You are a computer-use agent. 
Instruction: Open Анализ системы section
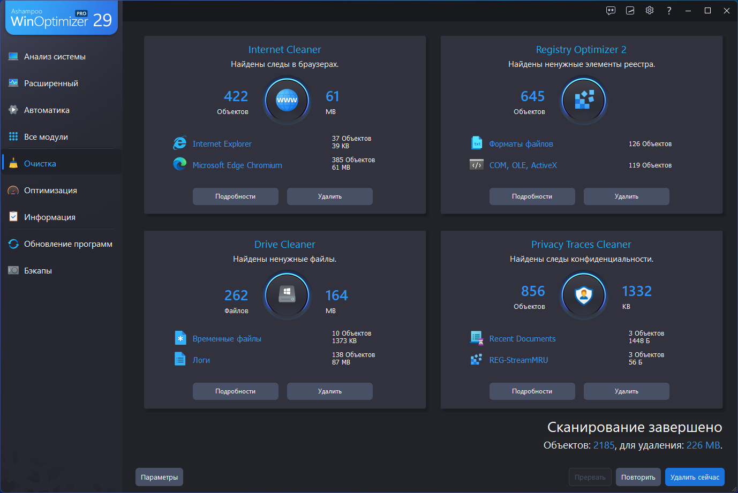tap(61, 57)
